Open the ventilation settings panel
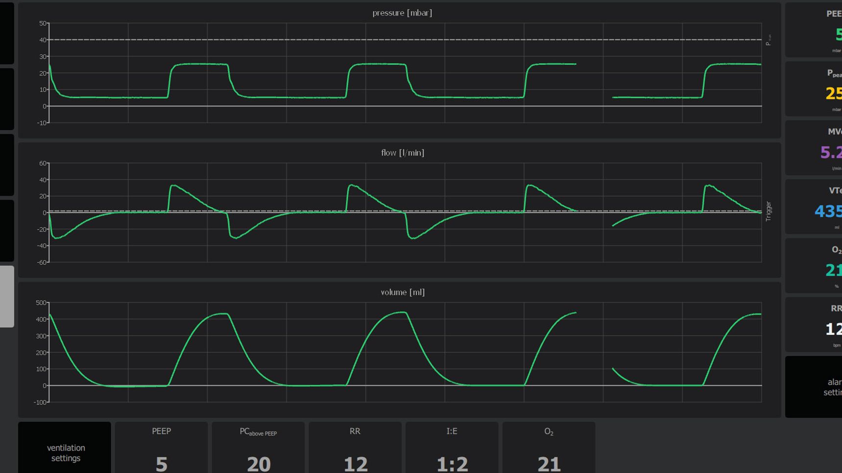Screen dimensions: 842x473 tap(65, 448)
